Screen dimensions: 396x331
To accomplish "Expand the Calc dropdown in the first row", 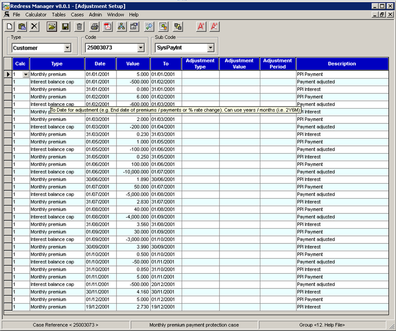I will point(26,75).
